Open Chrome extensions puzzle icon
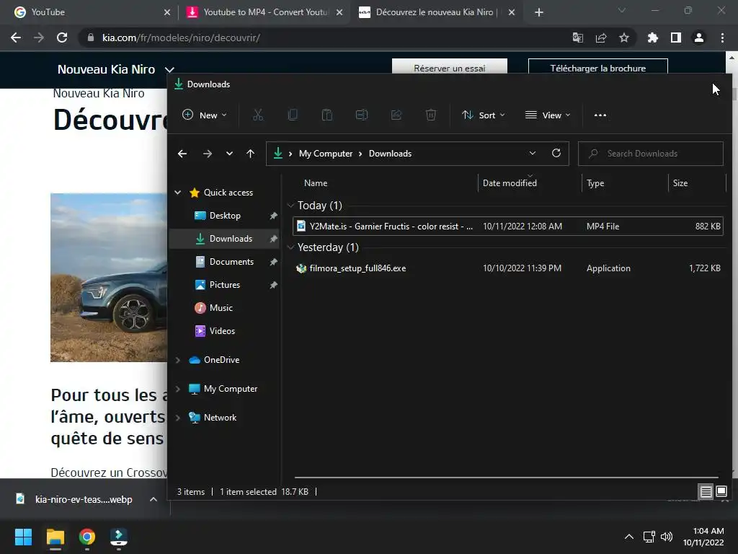This screenshot has height=554, width=738. tap(653, 38)
